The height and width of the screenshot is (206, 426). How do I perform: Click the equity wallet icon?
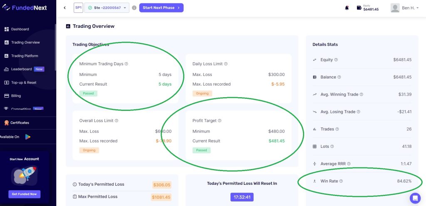pyautogui.click(x=359, y=7)
